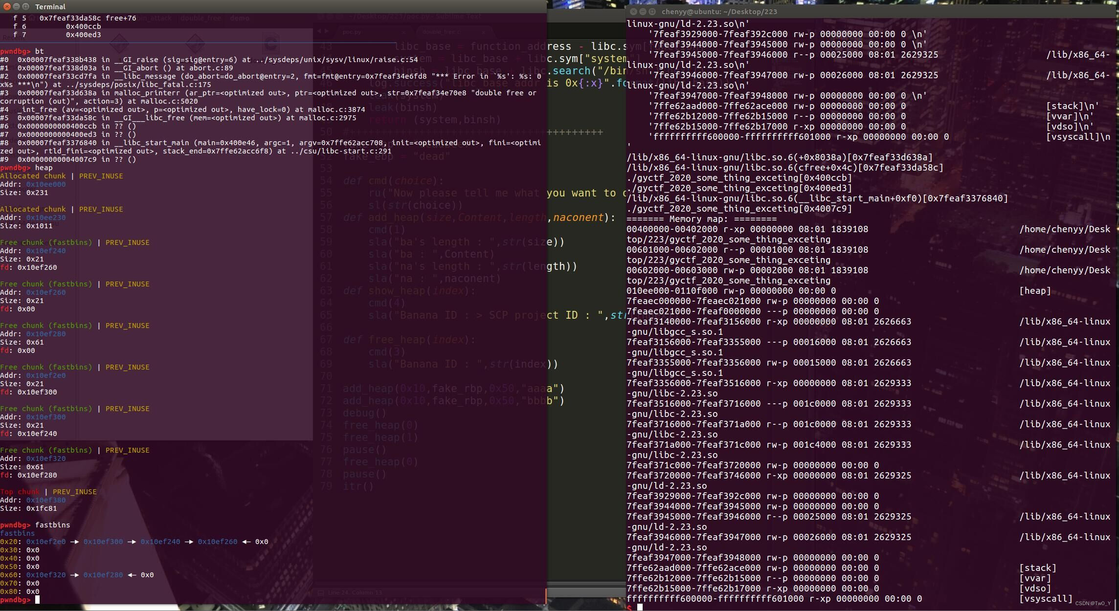
Task: Close the poc.py tab
Action: click(403, 31)
